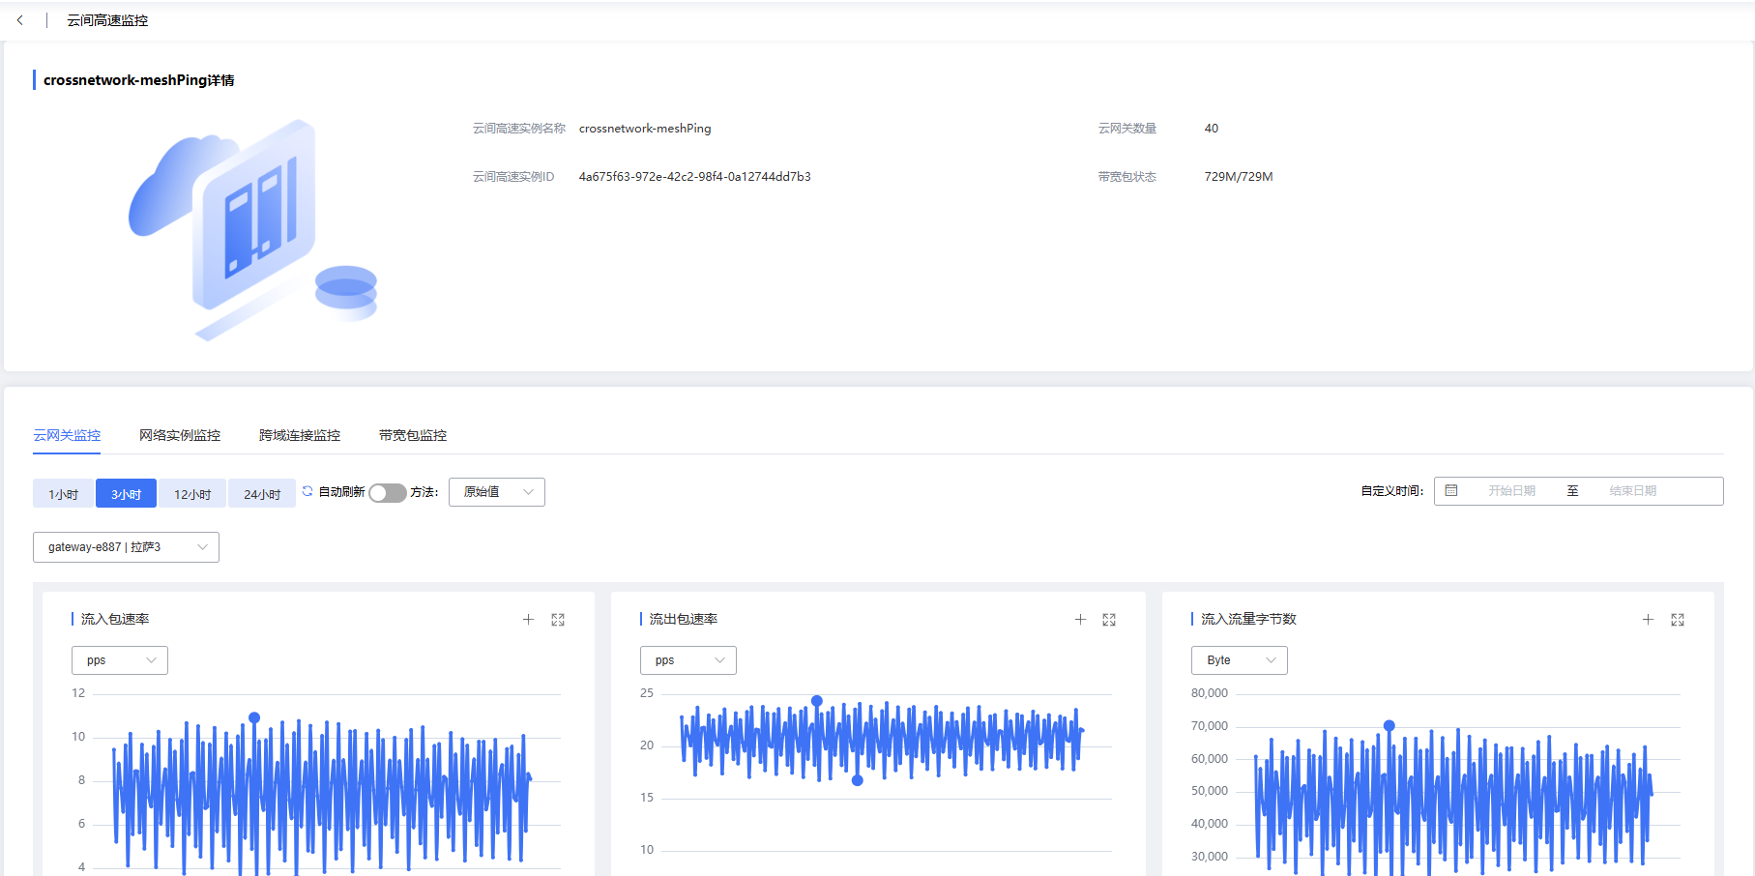Click the 带宽包状态 label
The height and width of the screenshot is (876, 1755).
[1127, 177]
